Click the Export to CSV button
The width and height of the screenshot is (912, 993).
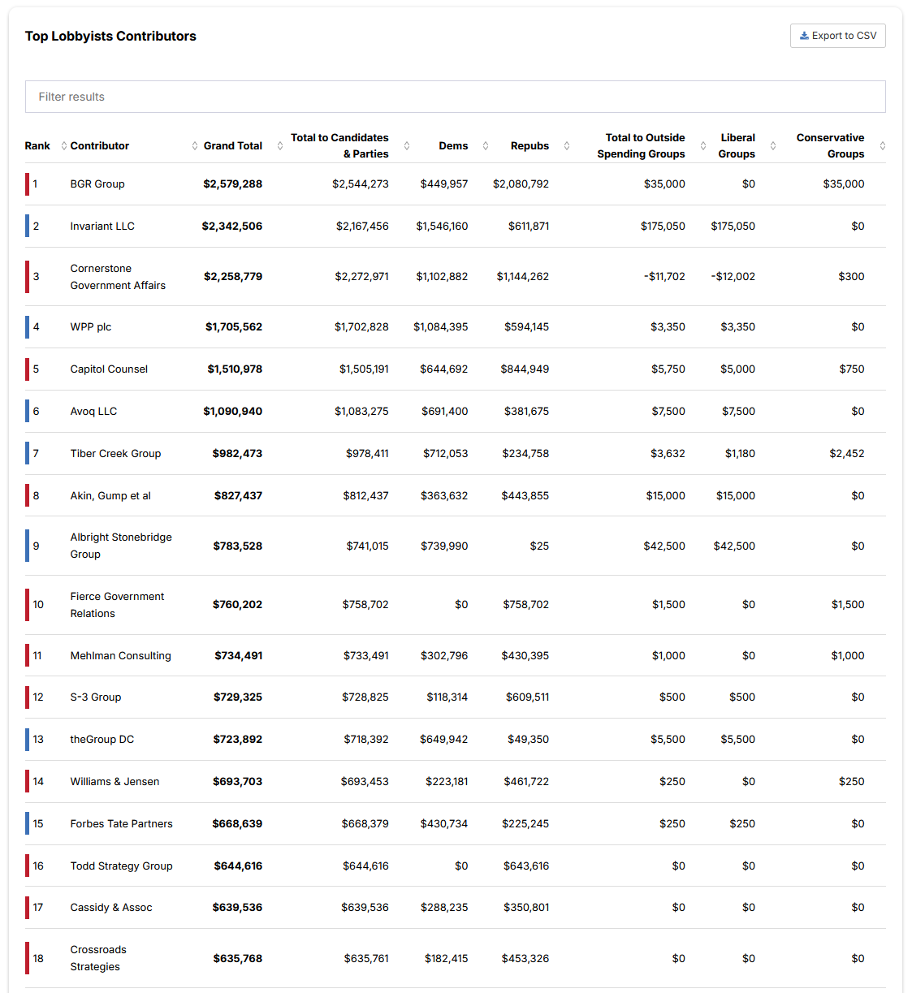click(838, 36)
